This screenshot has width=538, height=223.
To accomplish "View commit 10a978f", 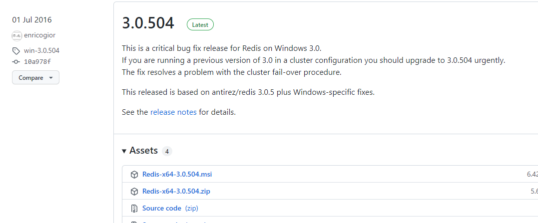I will pyautogui.click(x=37, y=62).
